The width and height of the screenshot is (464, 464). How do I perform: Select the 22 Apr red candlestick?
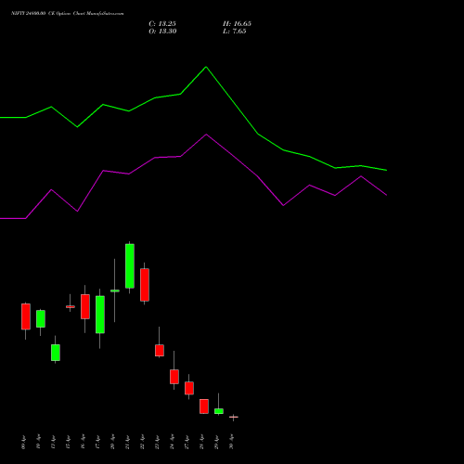145,285
